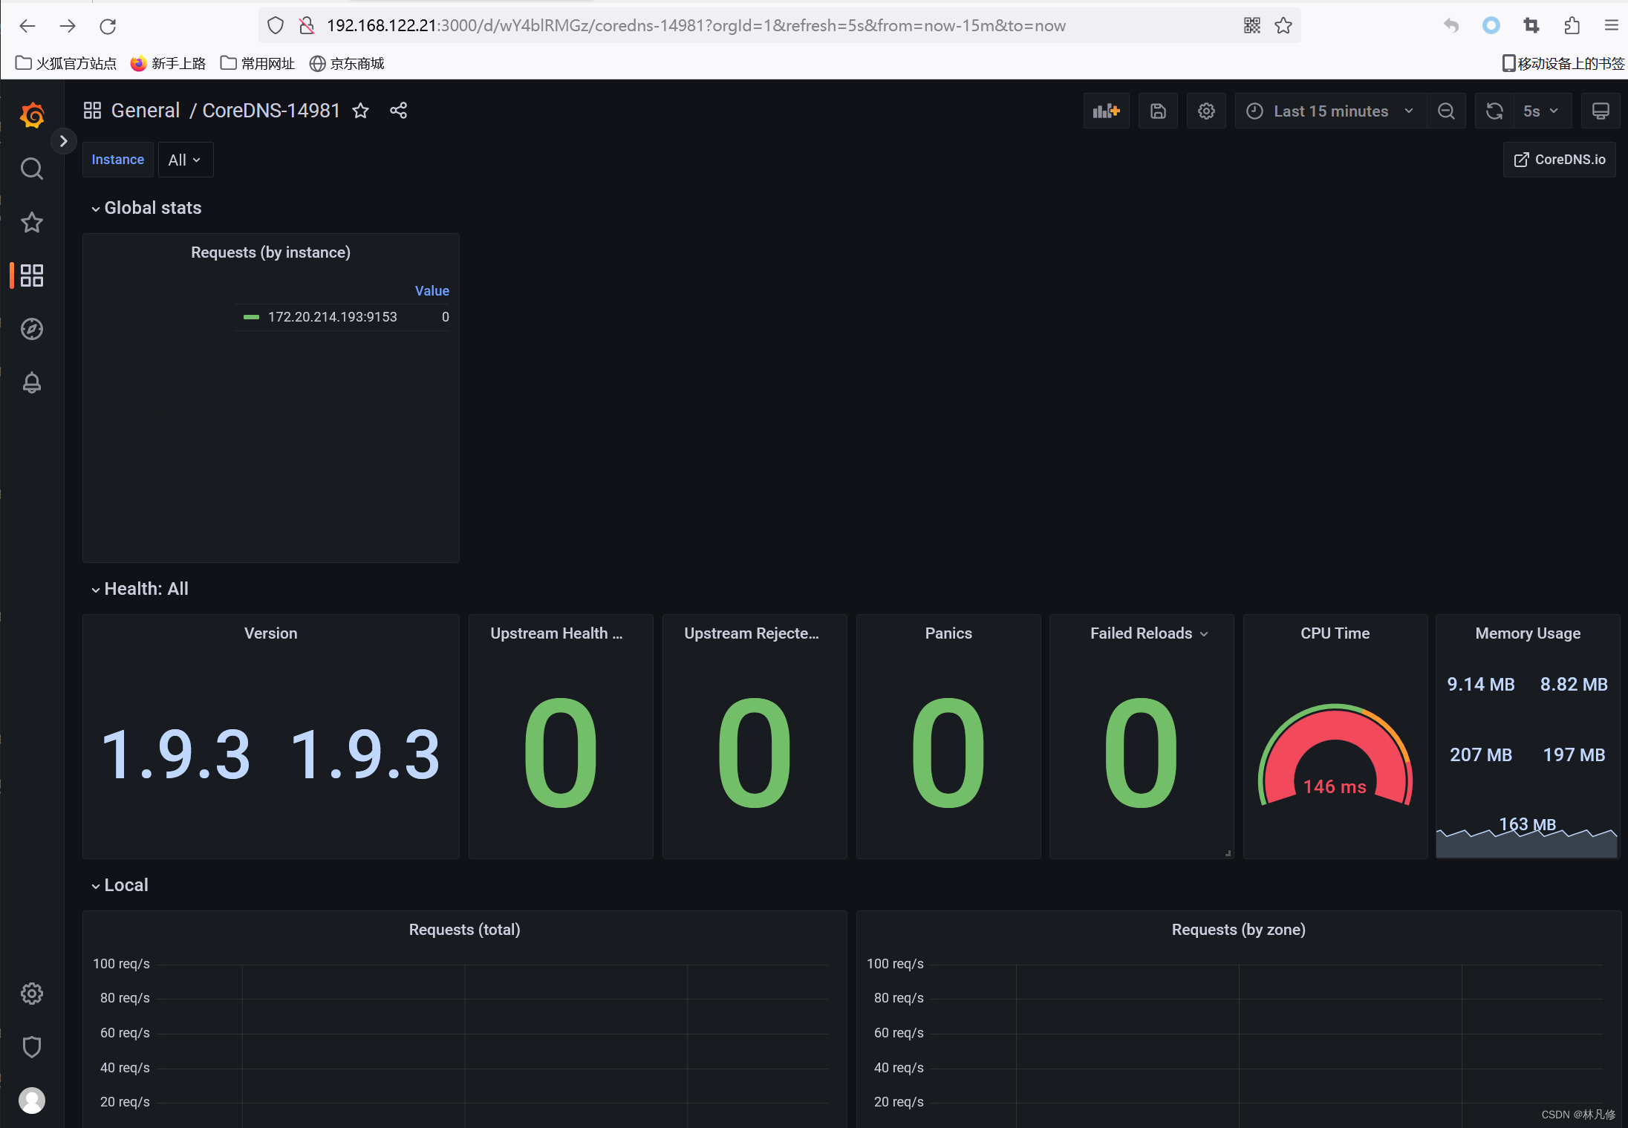Open the Memory Usage panel title menu
This screenshot has width=1628, height=1128.
(x=1528, y=633)
